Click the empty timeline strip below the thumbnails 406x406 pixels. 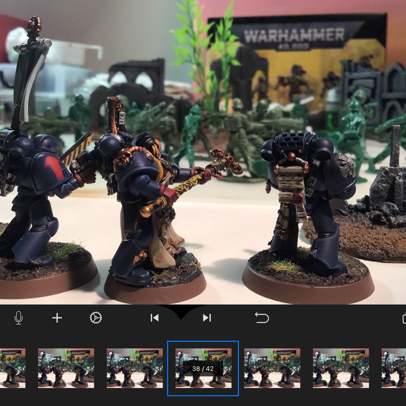[203, 400]
